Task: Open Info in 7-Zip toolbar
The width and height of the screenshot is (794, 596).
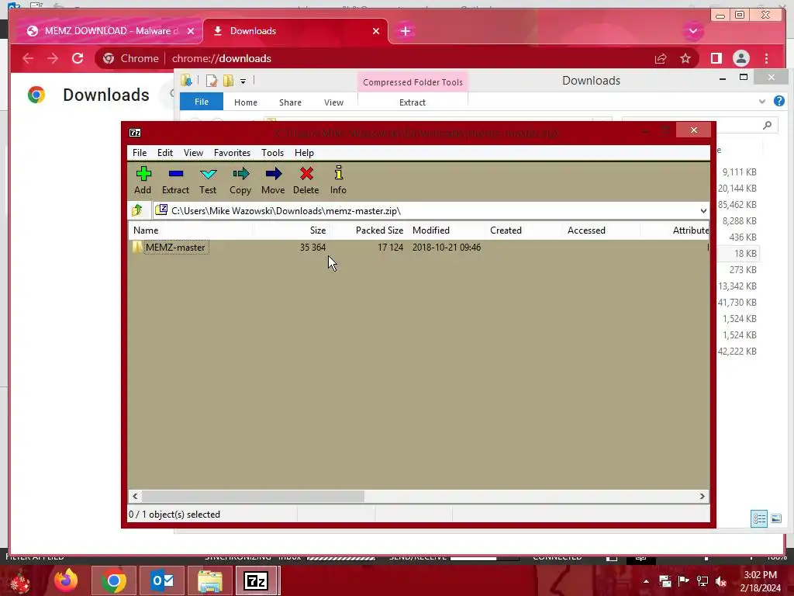Action: click(338, 180)
